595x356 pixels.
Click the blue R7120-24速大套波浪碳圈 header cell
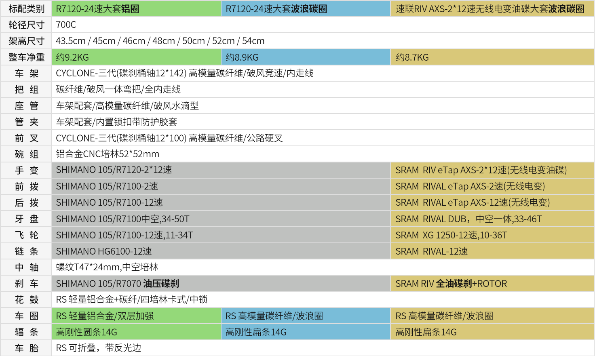point(305,8)
